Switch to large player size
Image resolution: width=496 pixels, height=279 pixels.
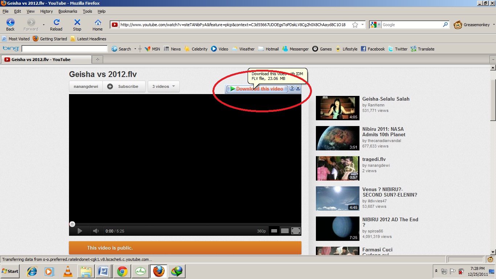(285, 231)
